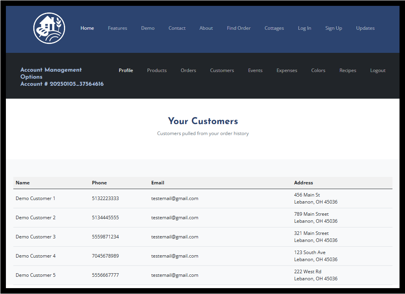Screen dimensions: 405x294
Task: Open the Expenses tab
Action: pyautogui.click(x=287, y=70)
